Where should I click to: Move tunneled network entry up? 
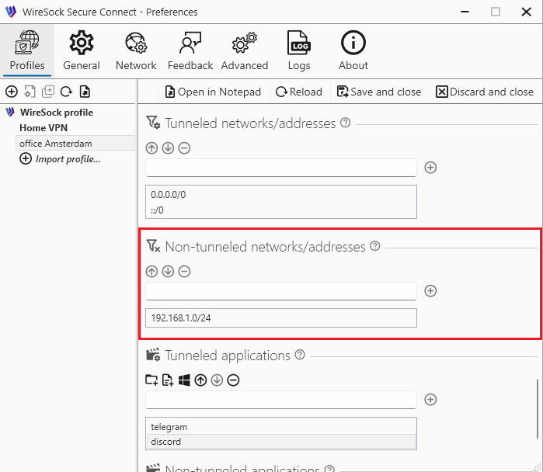point(151,148)
